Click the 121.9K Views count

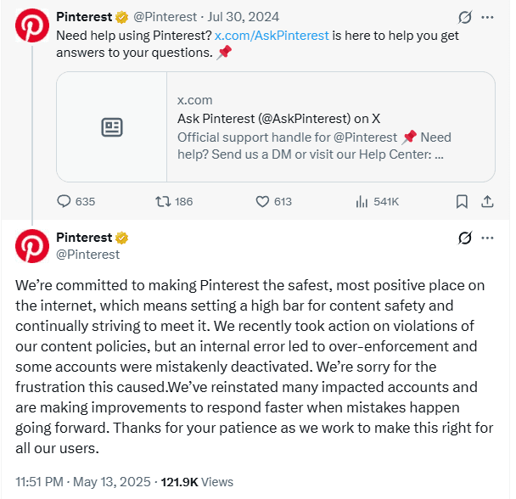[x=197, y=481]
